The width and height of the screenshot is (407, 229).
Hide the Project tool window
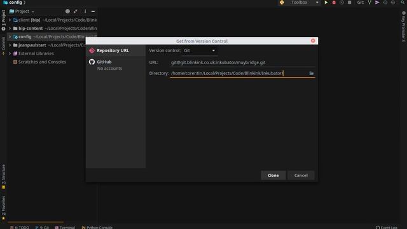[x=93, y=11]
